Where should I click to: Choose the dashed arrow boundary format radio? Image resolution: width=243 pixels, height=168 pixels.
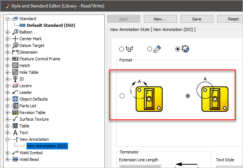(x=122, y=96)
